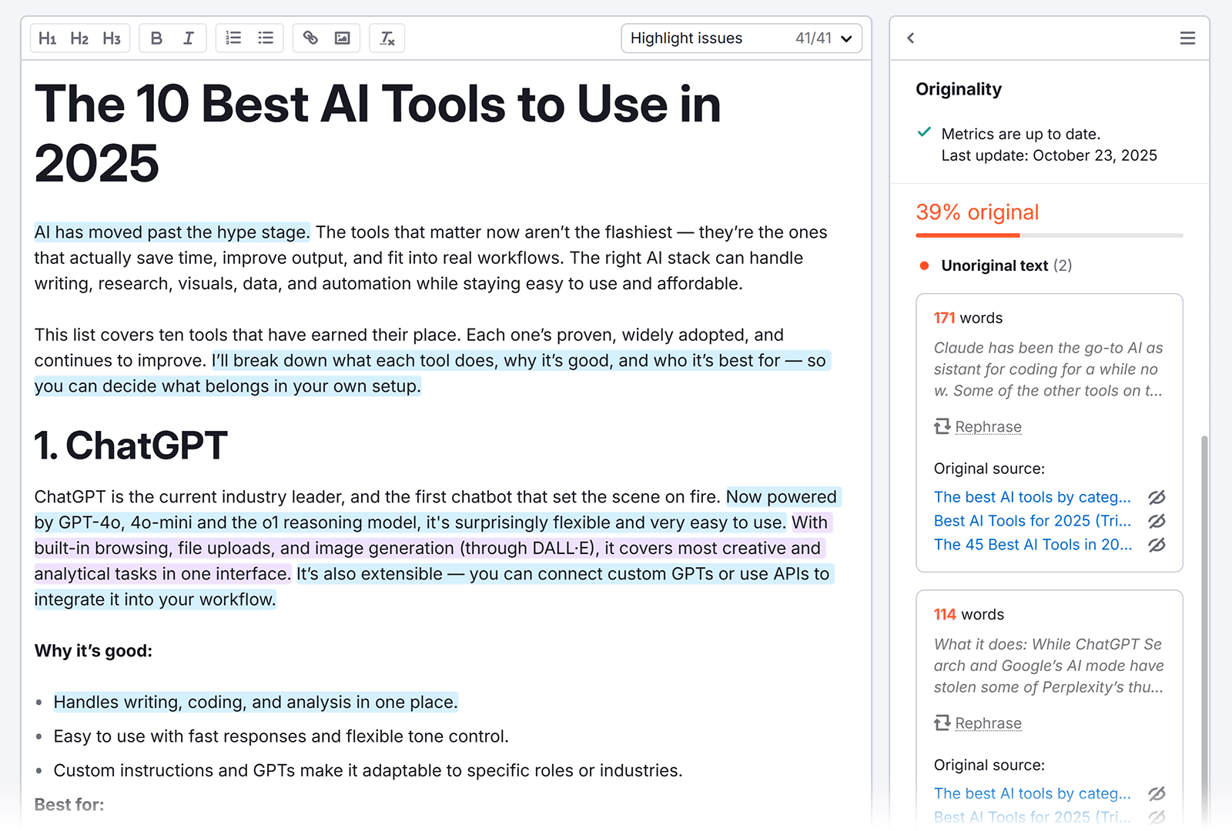Toggle visibility of 'The 45 Best AI Tools' source
This screenshot has width=1232, height=831.
coord(1157,545)
